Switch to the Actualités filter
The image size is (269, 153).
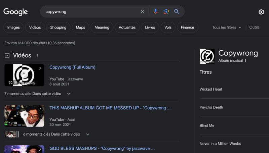pos(127,28)
